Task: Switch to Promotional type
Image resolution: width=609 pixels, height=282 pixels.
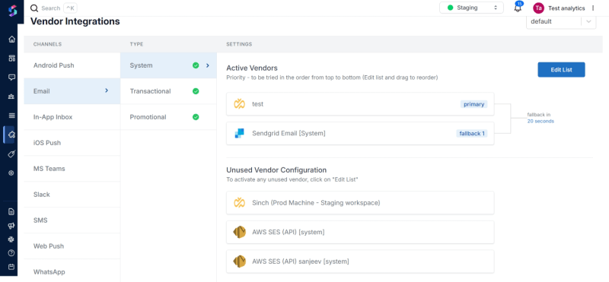Action: pyautogui.click(x=168, y=117)
